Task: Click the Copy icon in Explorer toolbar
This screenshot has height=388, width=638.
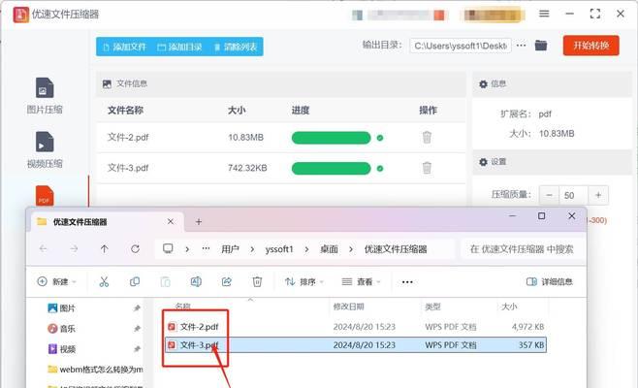Action: (x=135, y=281)
